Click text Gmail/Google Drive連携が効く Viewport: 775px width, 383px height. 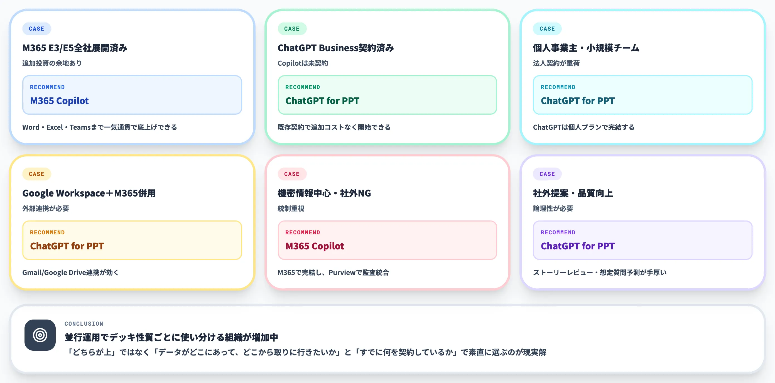pos(70,272)
